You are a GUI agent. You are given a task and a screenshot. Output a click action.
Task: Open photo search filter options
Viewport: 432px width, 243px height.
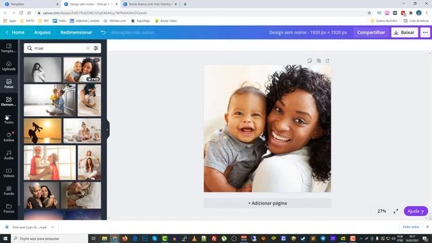pos(96,48)
